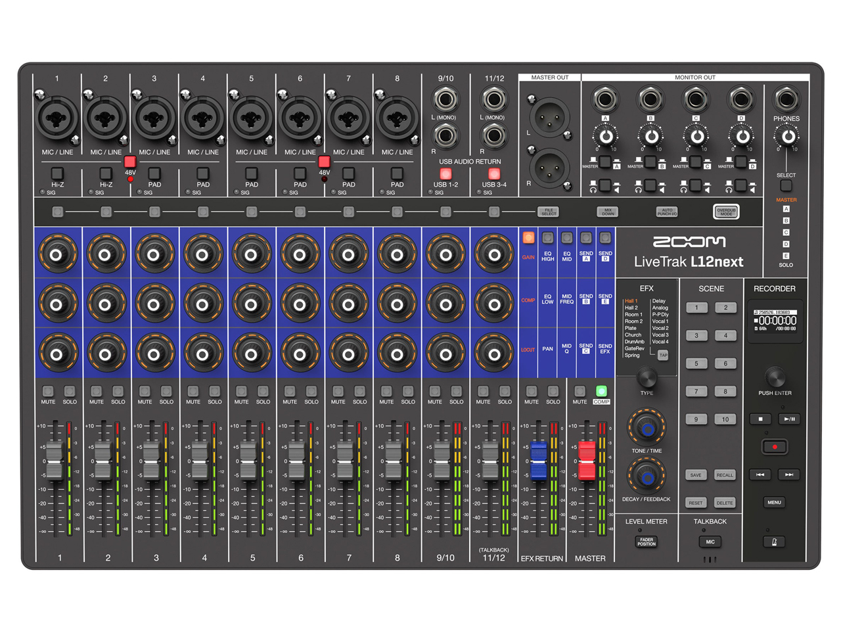Mute the MASTER channel
Viewport: 841px width, 631px height.
(580, 391)
